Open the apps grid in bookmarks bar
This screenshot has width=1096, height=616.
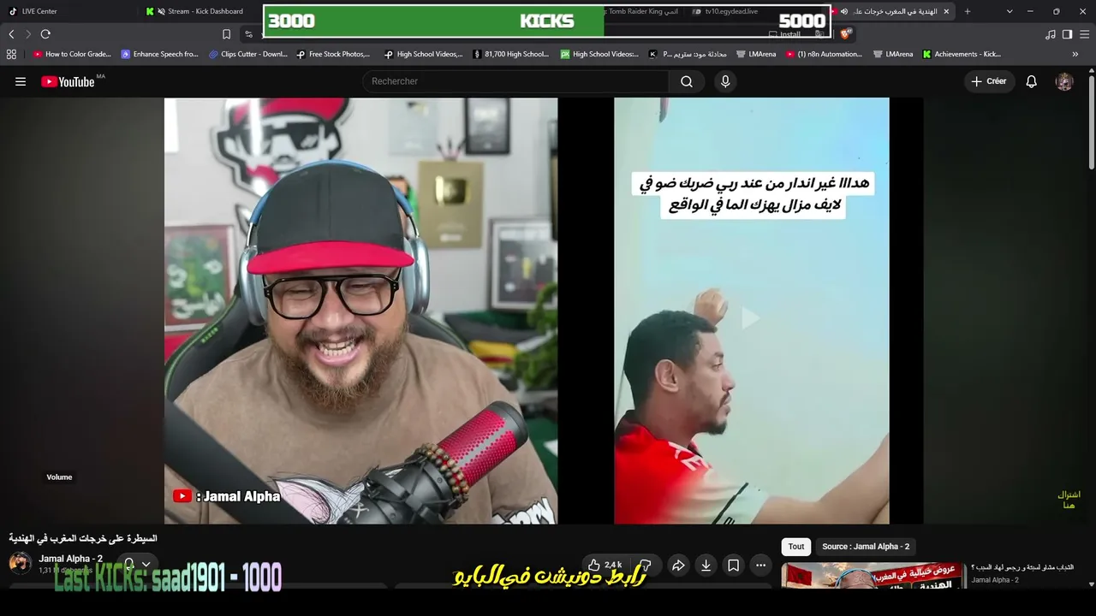[11, 54]
